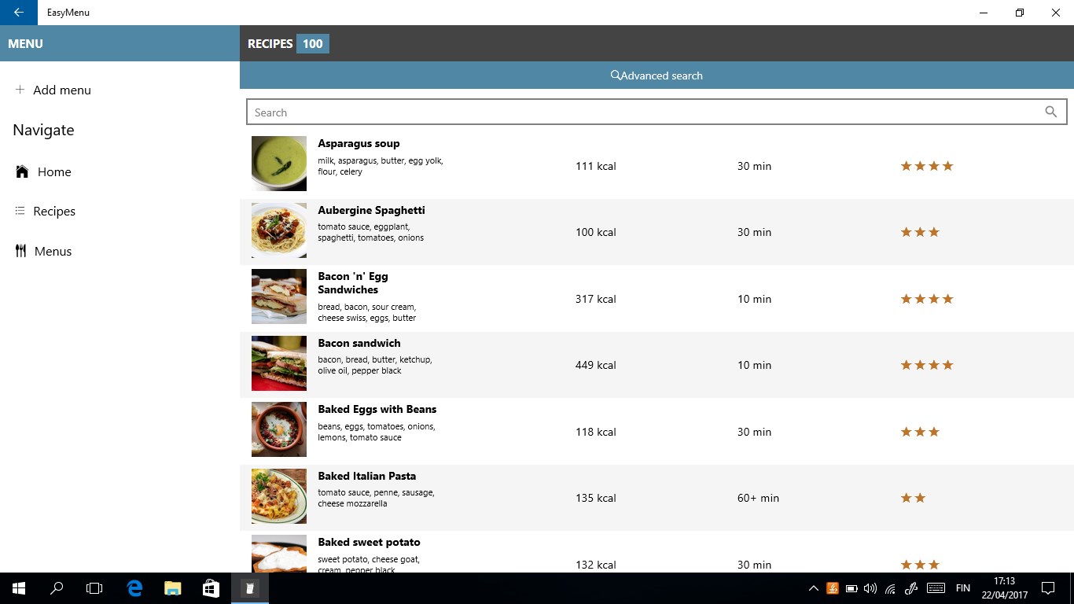The height and width of the screenshot is (604, 1074).
Task: Open the Action Center notification icon
Action: point(1047,587)
